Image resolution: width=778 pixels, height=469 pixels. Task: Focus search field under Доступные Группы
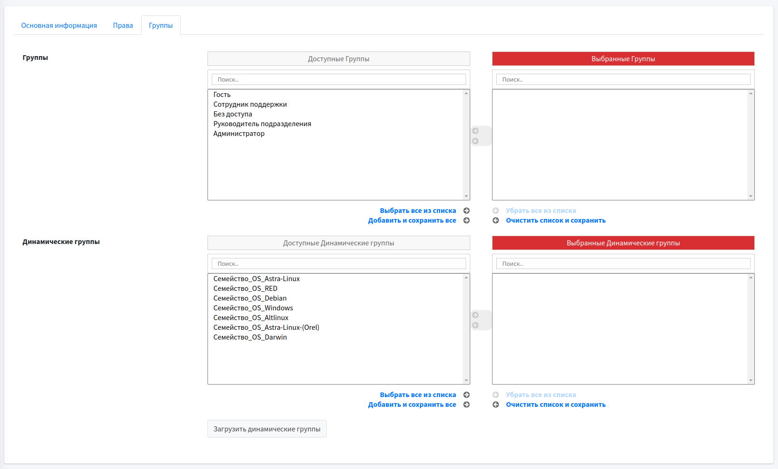(x=338, y=80)
